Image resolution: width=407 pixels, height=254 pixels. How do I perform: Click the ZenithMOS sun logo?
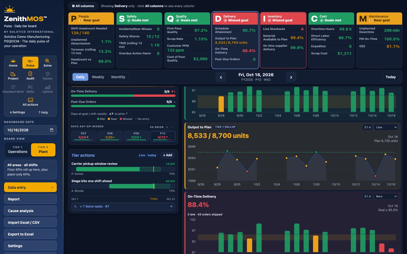pyautogui.click(x=10, y=9)
